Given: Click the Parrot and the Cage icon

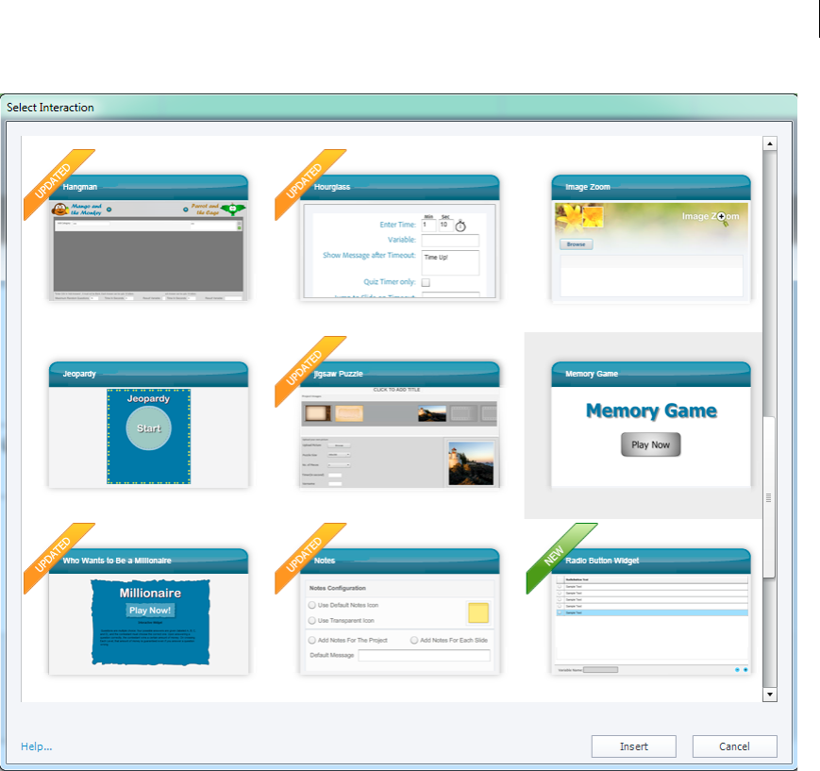Looking at the screenshot, I should (233, 210).
